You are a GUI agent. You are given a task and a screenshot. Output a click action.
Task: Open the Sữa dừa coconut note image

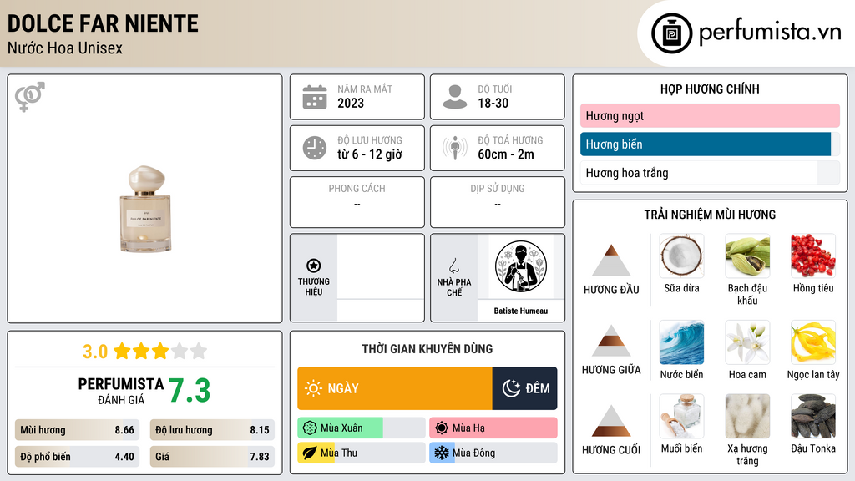pyautogui.click(x=681, y=256)
